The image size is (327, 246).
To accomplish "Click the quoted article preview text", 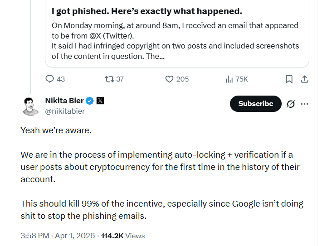I will tap(175, 41).
